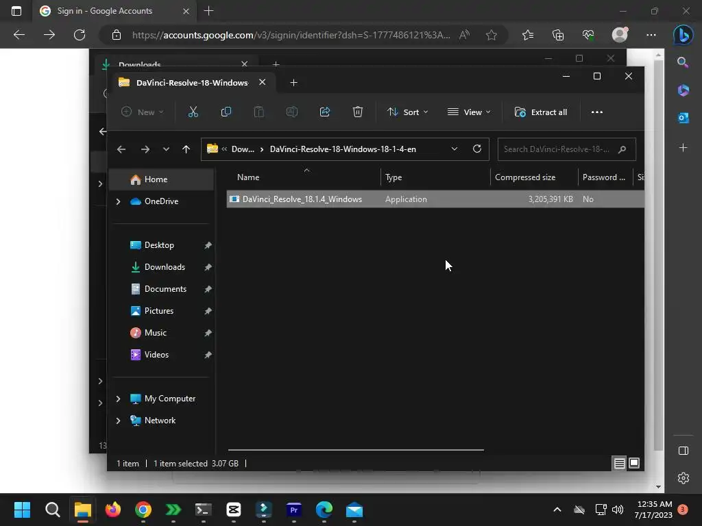Screen dimensions: 702x526
Task: Open a new browser tab in Edge
Action: tap(208, 11)
